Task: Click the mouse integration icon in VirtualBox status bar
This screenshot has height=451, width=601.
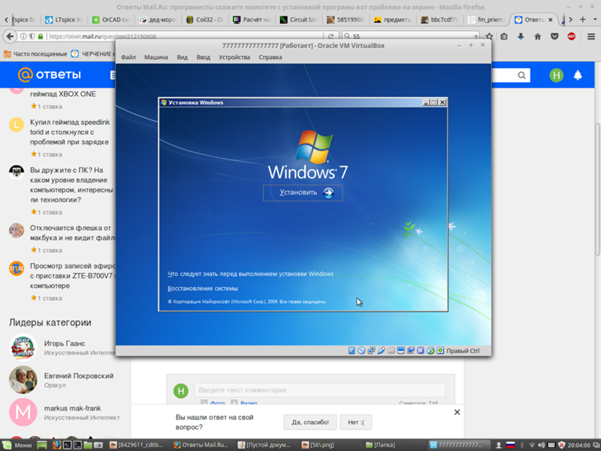Action: click(x=430, y=350)
